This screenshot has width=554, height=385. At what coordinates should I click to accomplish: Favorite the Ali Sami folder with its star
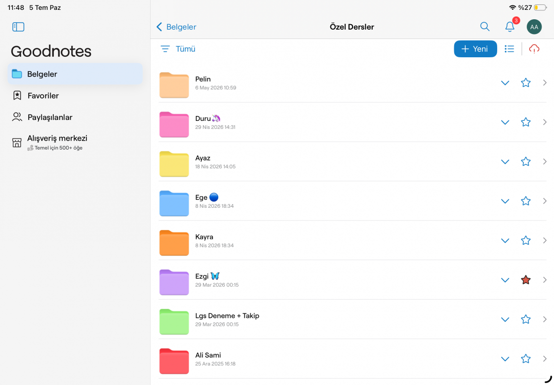(x=526, y=359)
